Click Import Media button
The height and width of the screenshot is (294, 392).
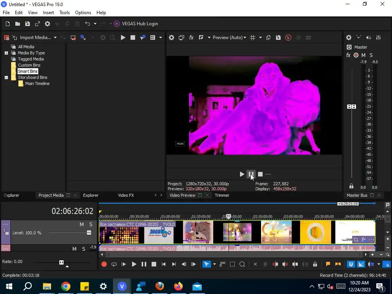(31, 38)
